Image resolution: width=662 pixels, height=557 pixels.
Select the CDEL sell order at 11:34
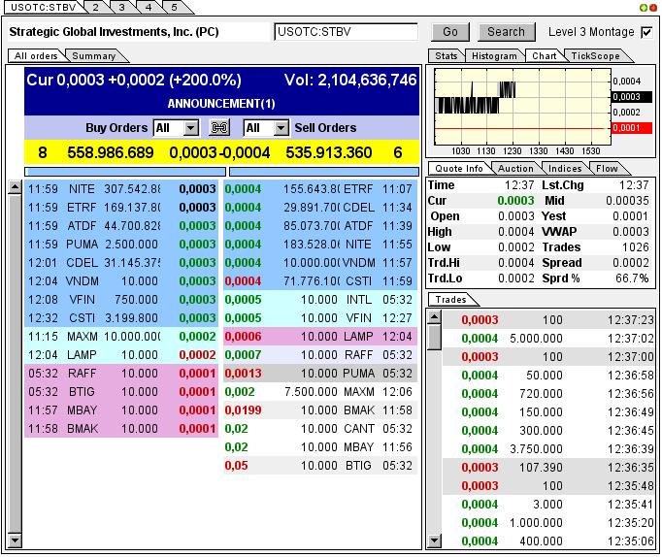coord(320,208)
